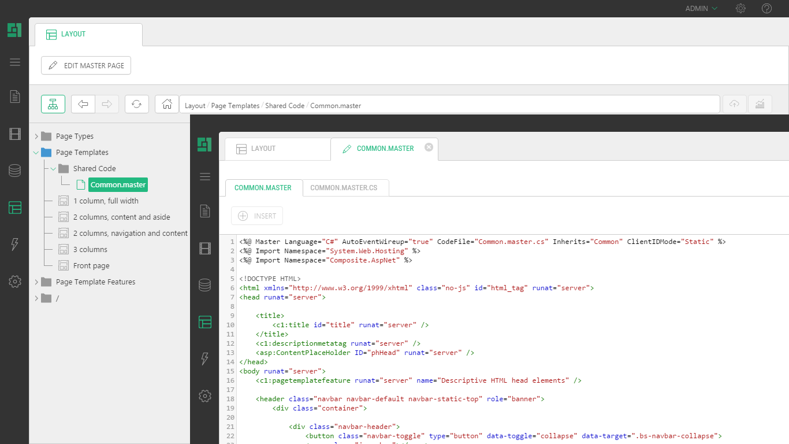Open the Media perspective in outer sidebar
Viewport: 789px width, 444px height.
[15, 134]
